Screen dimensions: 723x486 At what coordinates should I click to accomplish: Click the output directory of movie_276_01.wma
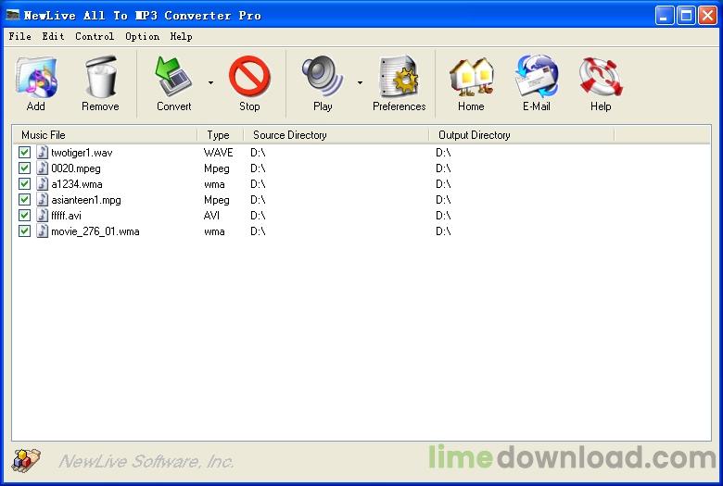click(x=443, y=231)
